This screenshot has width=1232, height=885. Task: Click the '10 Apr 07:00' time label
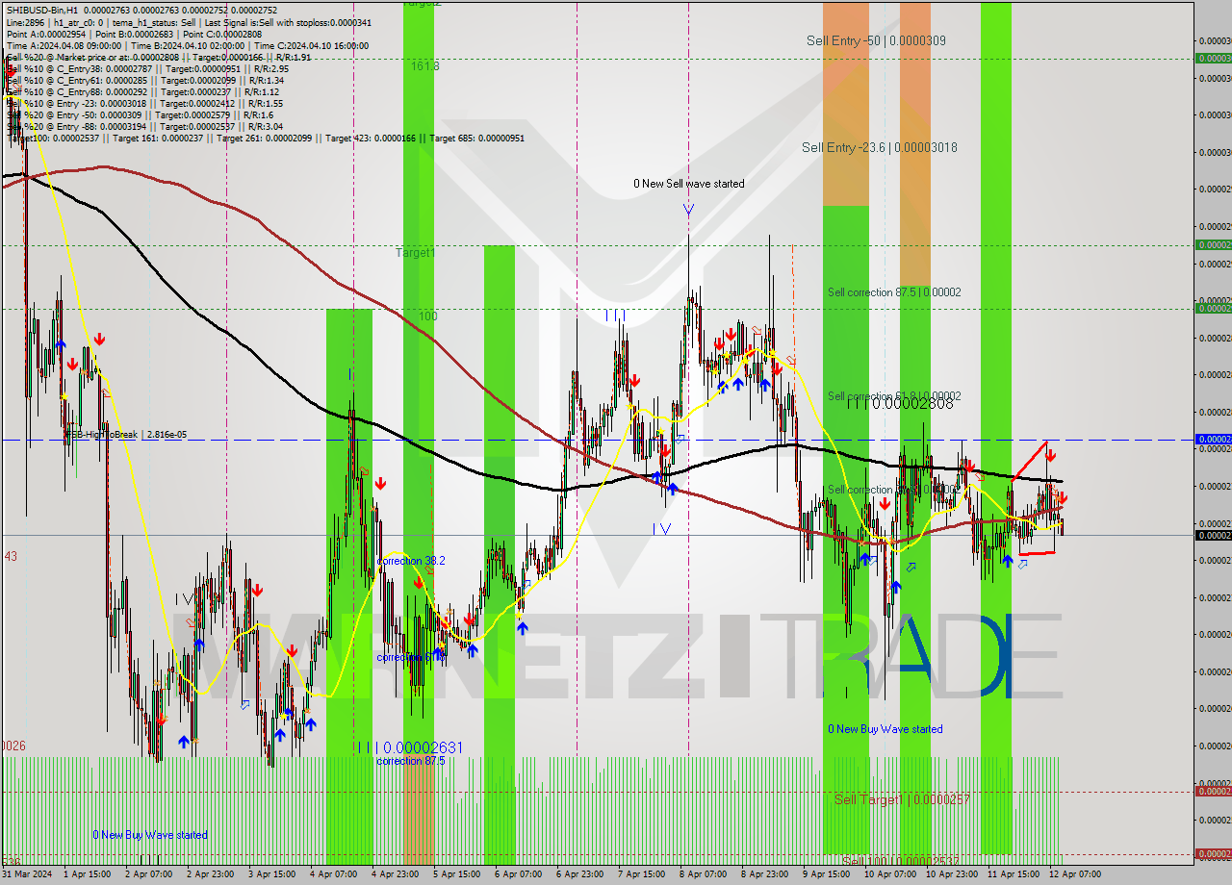[x=890, y=874]
